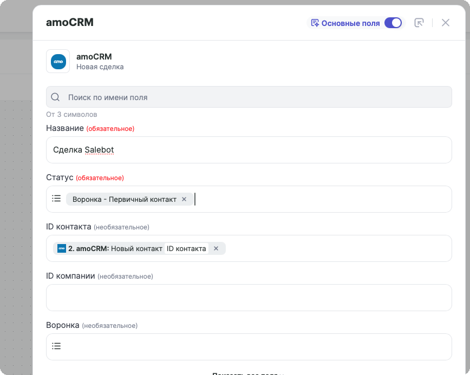470x375 pixels.
Task: Click the Основные поля sparkle form icon
Action: [315, 23]
